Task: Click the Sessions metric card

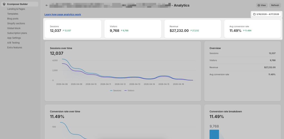Action: (73, 29)
